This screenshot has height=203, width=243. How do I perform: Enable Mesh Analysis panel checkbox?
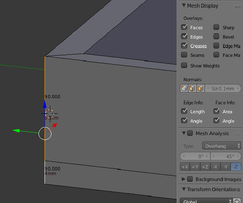coord(190,133)
